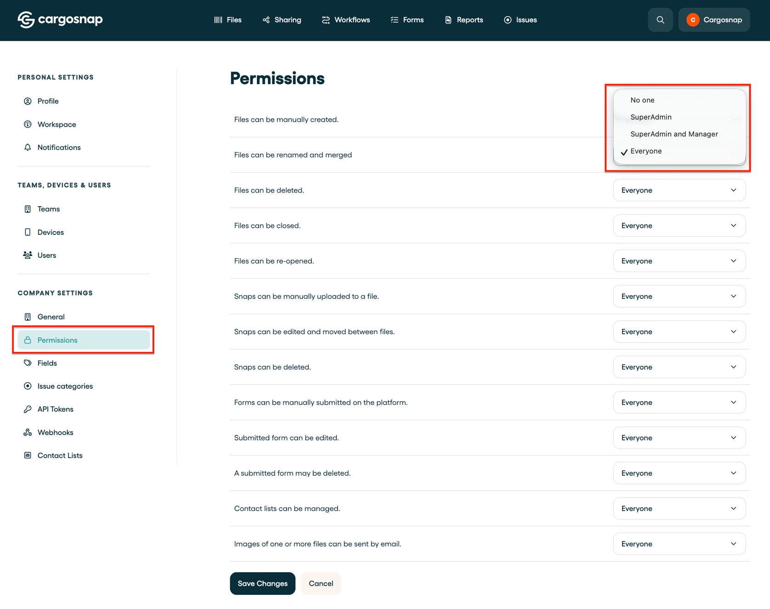Click the Users group icon

(x=28, y=255)
